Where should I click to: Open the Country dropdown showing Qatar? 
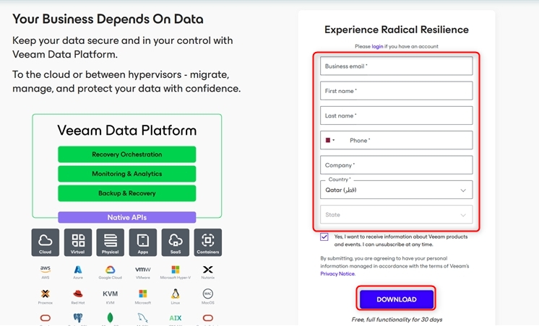(396, 190)
